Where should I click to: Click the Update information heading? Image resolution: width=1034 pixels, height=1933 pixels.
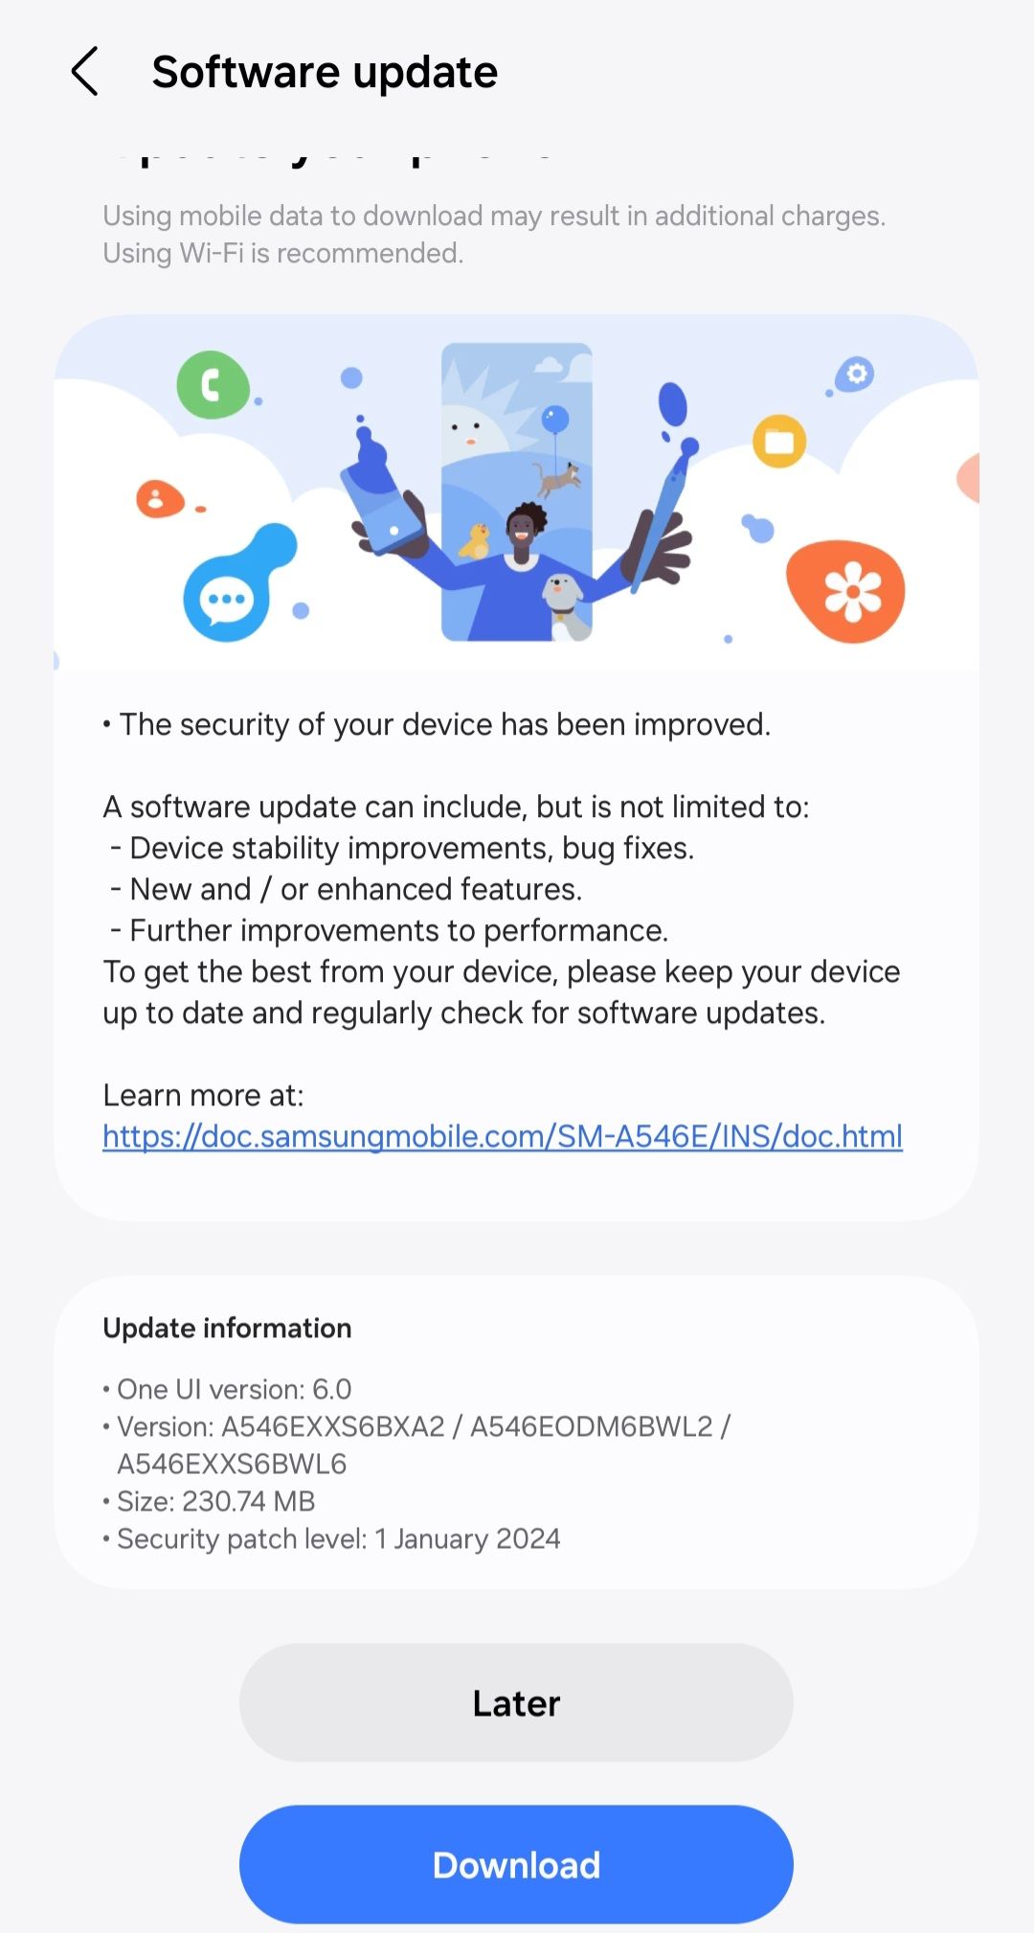click(x=227, y=1328)
